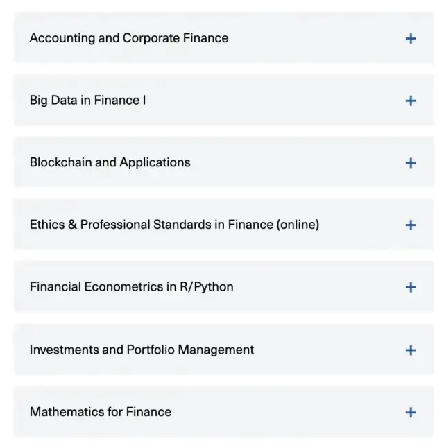This screenshot has width=444, height=448.
Task: Open the Big Data in Finance I heading
Action: pyautogui.click(x=87, y=101)
